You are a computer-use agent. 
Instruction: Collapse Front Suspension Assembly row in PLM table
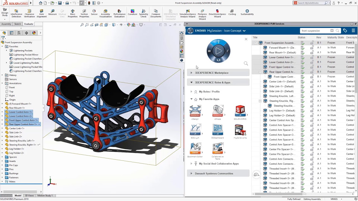255,43
